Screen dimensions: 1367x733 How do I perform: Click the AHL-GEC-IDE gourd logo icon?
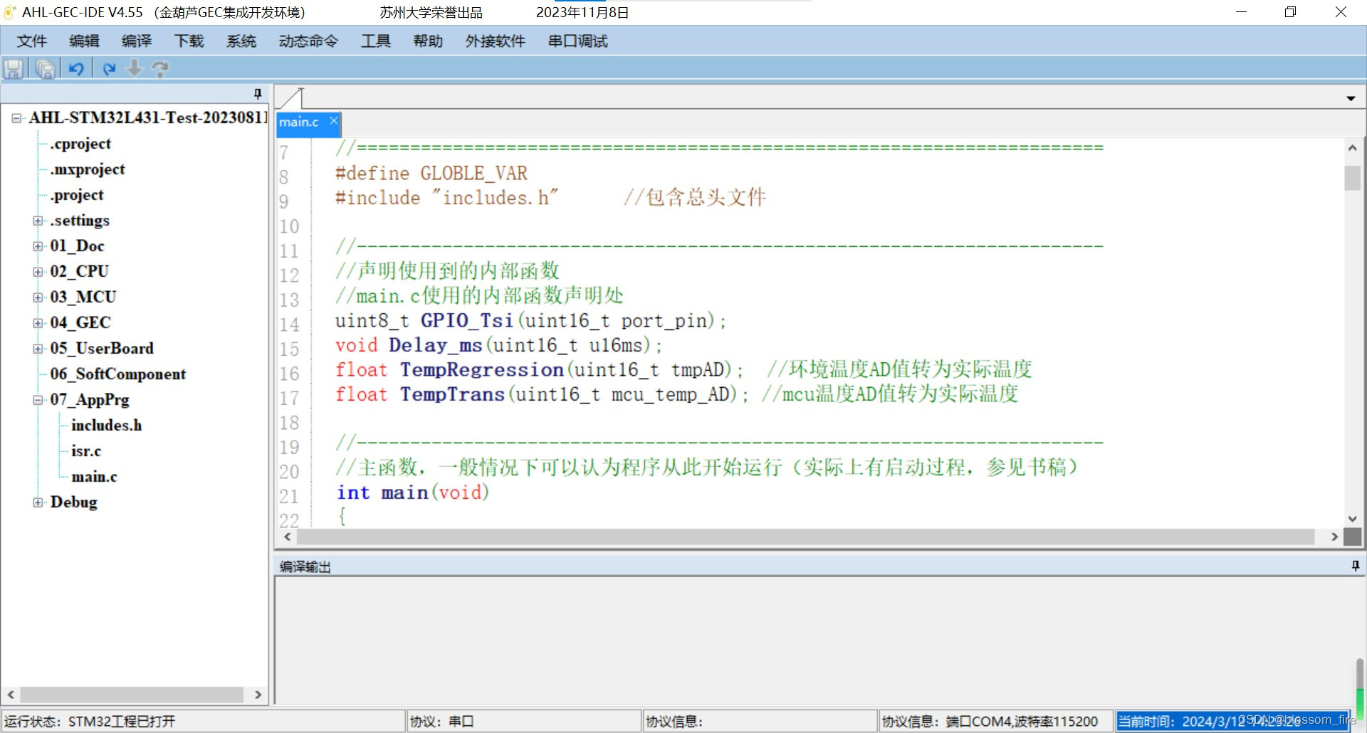pos(9,11)
